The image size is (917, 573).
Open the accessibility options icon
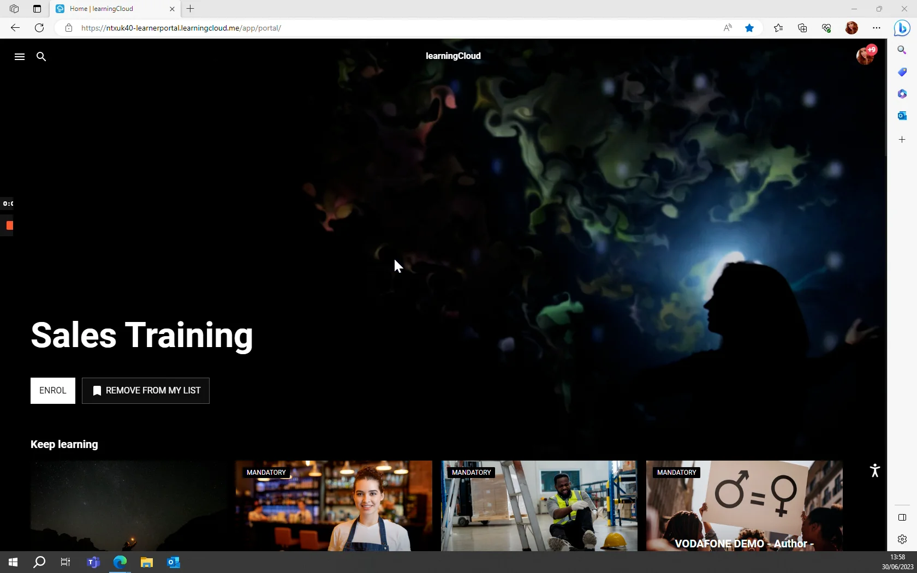click(874, 470)
